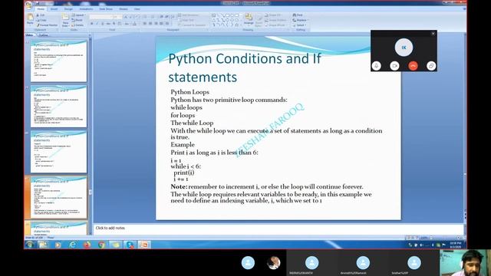
Task: Click the Text Direction command
Action: pos(189,15)
